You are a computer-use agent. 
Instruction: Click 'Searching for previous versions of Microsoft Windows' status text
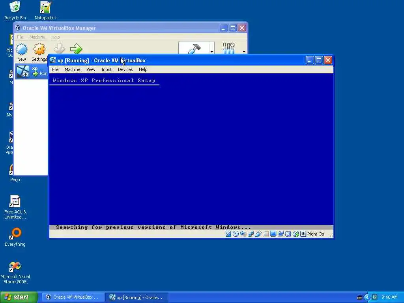[153, 227]
